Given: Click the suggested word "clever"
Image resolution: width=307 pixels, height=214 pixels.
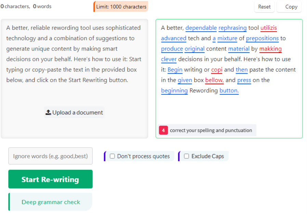Looking at the screenshot, I should pos(169,59).
